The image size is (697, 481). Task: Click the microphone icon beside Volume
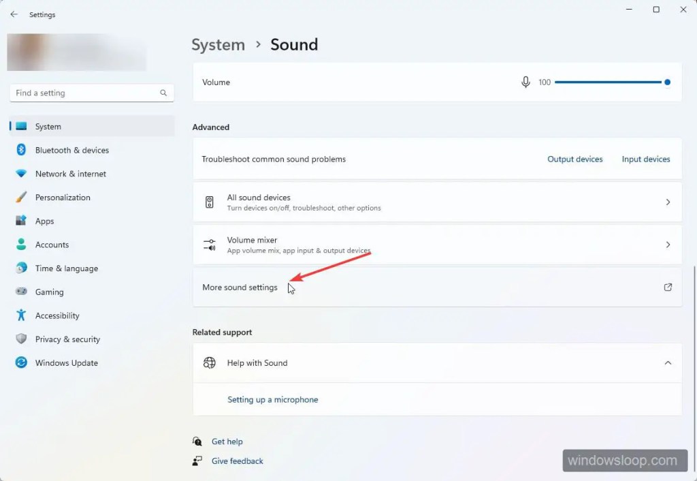point(525,82)
